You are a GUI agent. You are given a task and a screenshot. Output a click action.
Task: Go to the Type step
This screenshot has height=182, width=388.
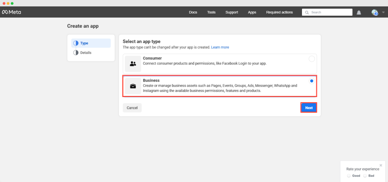click(91, 43)
